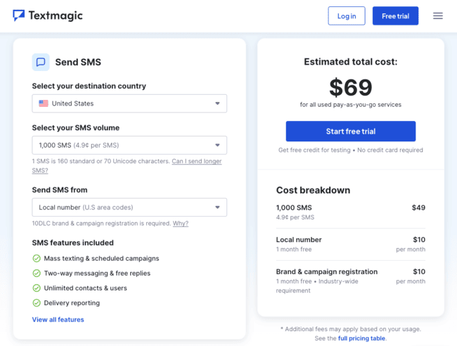
Task: Click the United States flag icon
Action: click(x=44, y=103)
